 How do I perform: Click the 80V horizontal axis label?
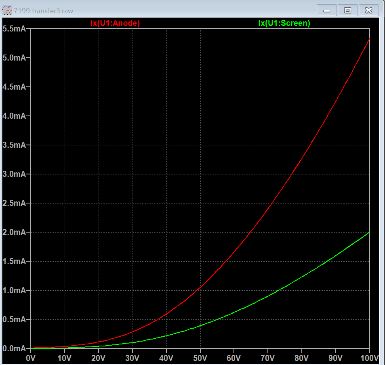point(301,358)
